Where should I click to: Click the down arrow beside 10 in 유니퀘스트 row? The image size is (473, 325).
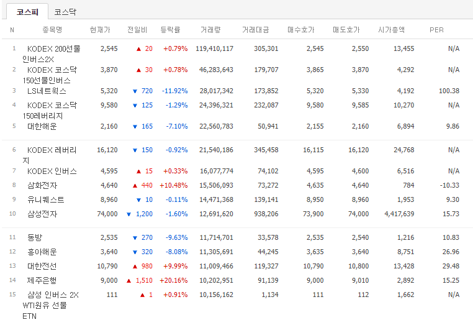(138, 200)
